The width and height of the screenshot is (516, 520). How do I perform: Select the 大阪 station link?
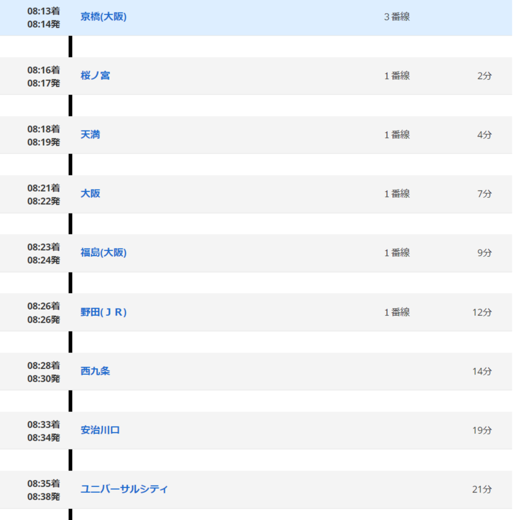point(90,194)
